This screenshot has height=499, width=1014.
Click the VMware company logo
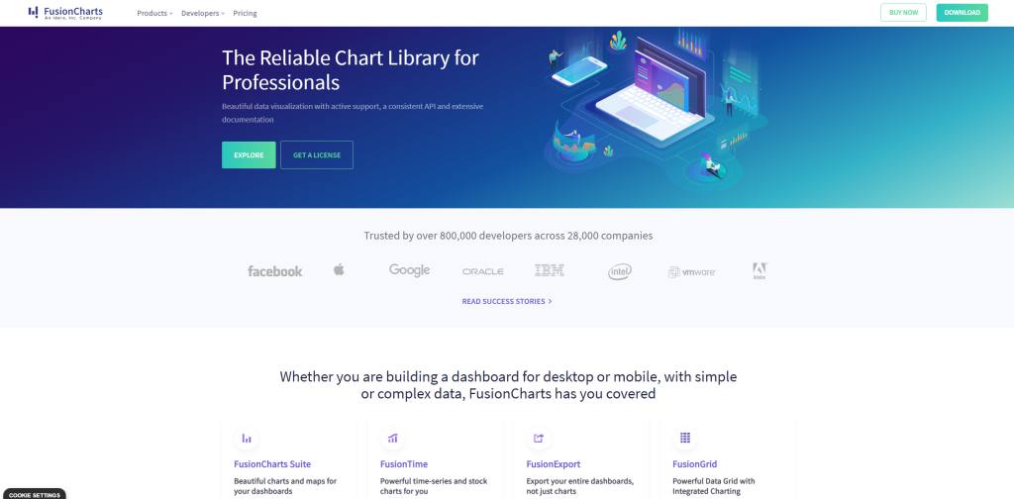(692, 272)
